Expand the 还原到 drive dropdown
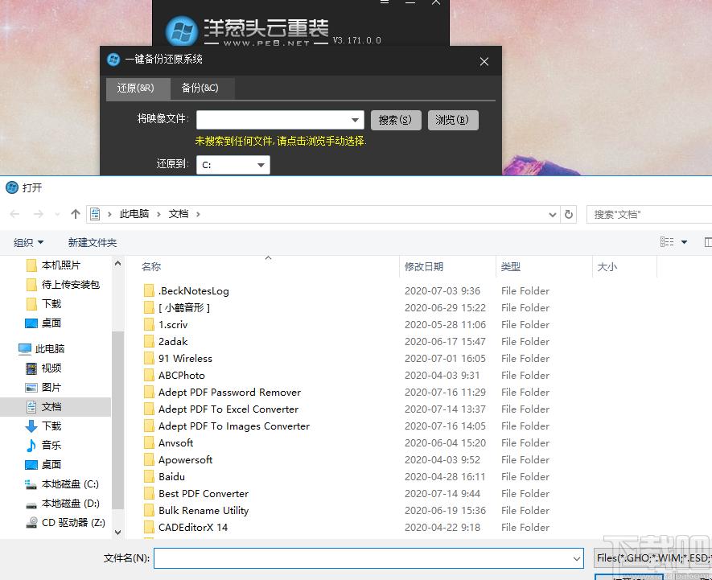Viewport: 712px width, 580px height. click(x=261, y=165)
